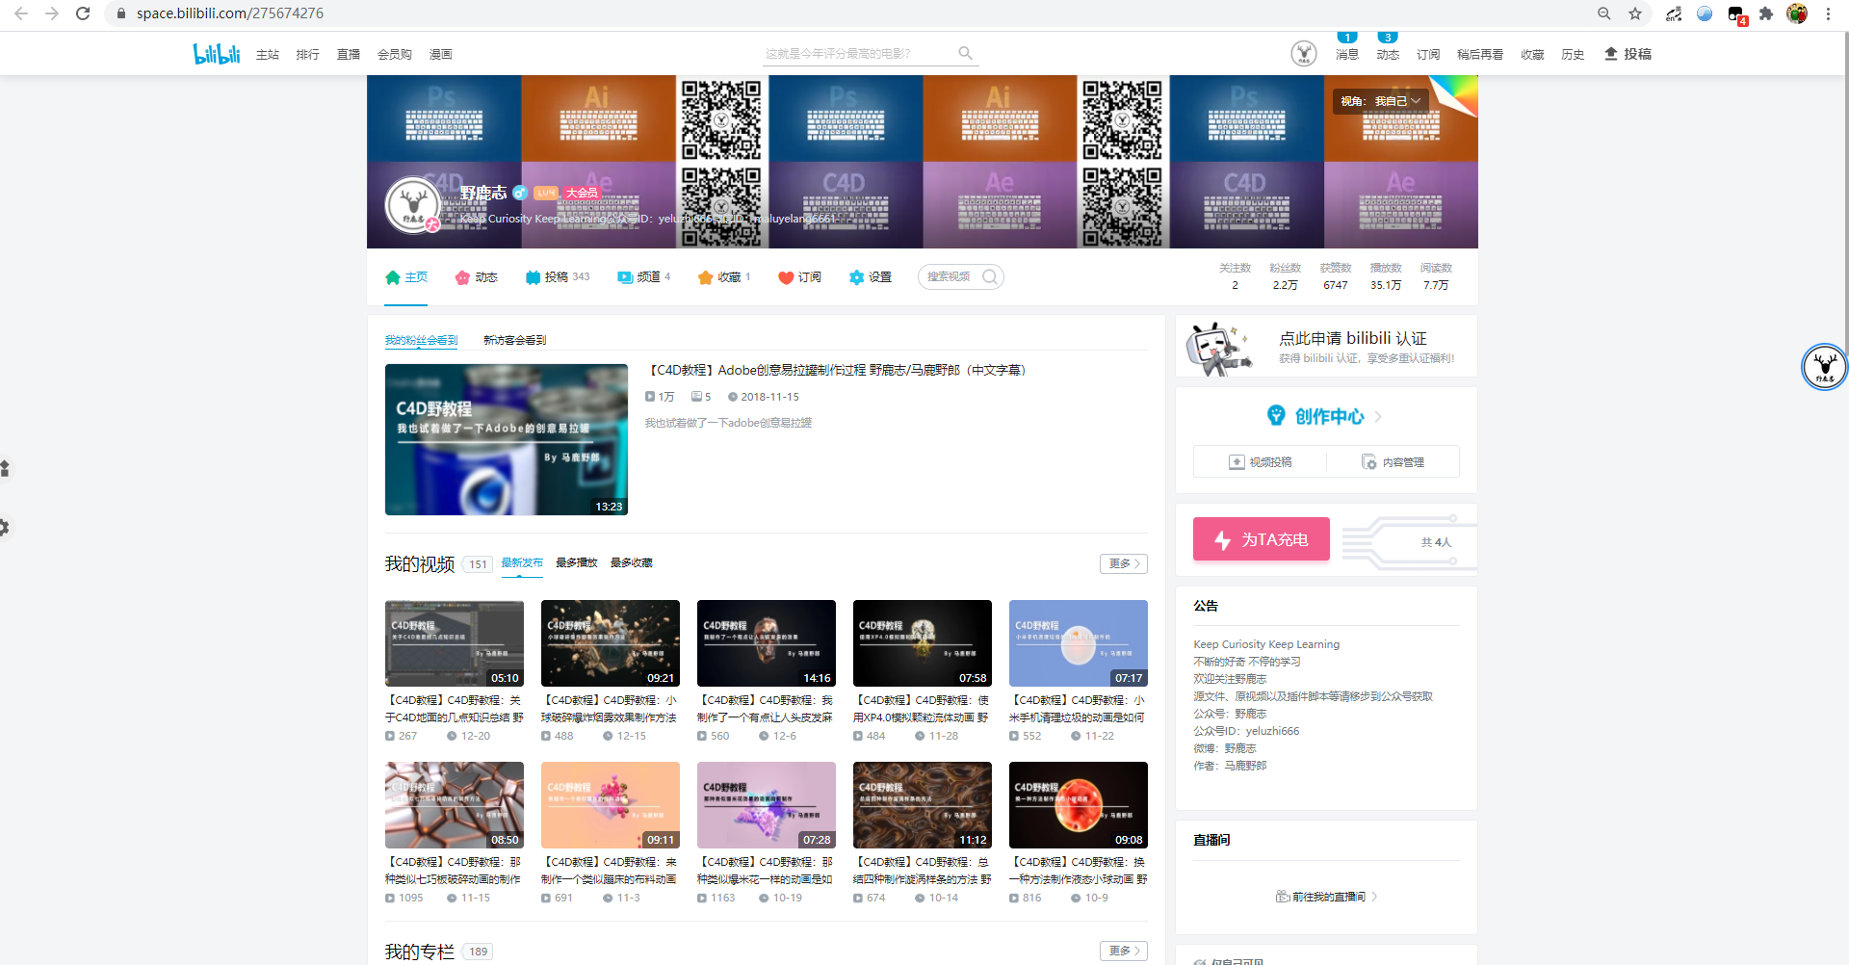Open the video thumbnail with duration 07:17
The width and height of the screenshot is (1849, 965).
[1079, 643]
